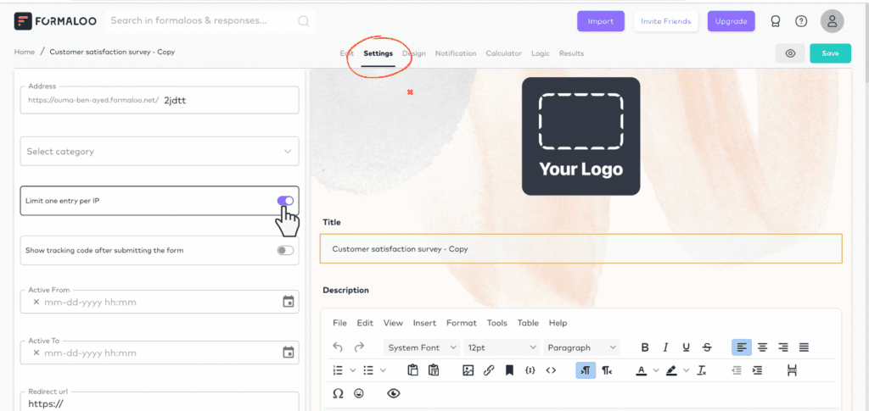
Task: Switch to the Calculator tab
Action: pos(504,53)
